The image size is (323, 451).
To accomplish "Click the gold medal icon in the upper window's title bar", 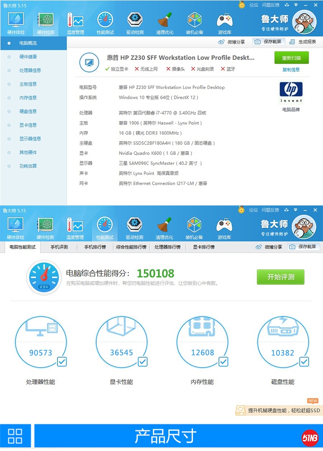I will pos(242,5).
